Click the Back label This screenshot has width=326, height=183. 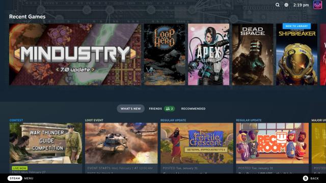click(x=315, y=178)
